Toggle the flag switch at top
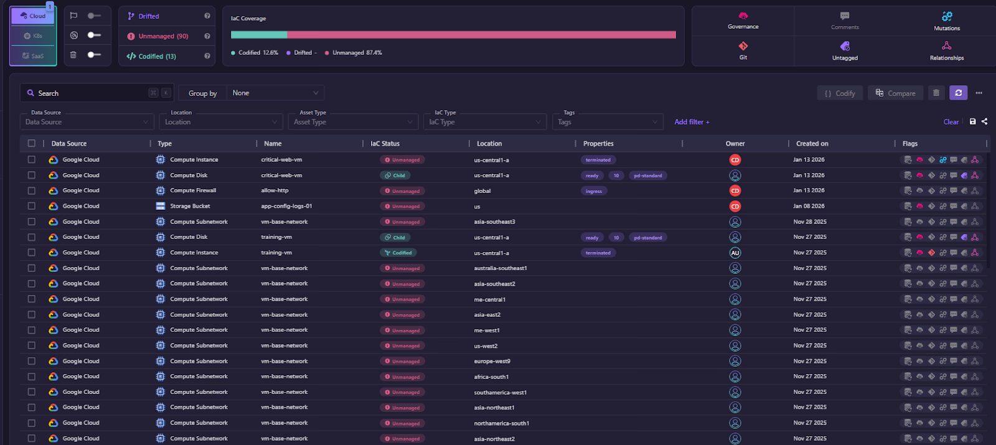 (x=94, y=16)
